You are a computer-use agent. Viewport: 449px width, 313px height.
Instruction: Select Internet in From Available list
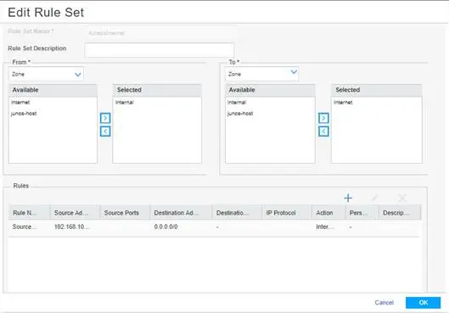pyautogui.click(x=20, y=102)
